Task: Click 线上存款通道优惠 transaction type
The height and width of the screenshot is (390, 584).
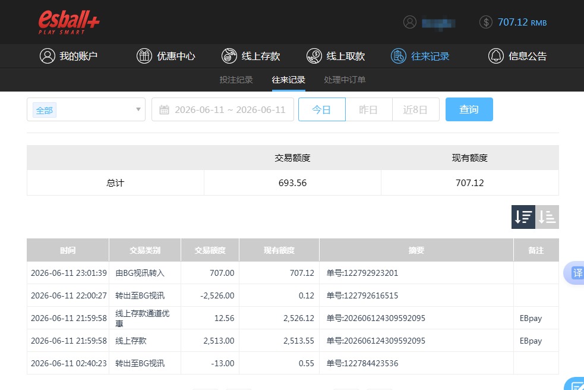Action: (142, 318)
